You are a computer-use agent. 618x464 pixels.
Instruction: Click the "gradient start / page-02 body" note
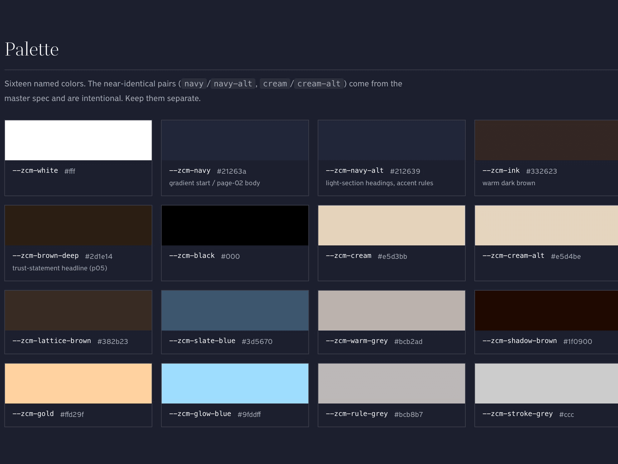[215, 183]
